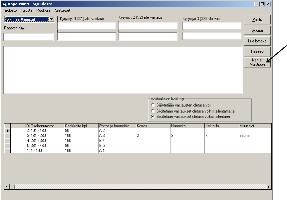This screenshot has height=200, width=287.
Task: Select the row marked with current-record arrow
Action: [7, 131]
